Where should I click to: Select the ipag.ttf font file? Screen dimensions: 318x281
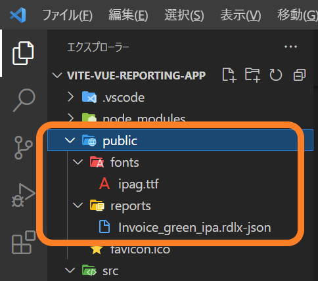[139, 184]
